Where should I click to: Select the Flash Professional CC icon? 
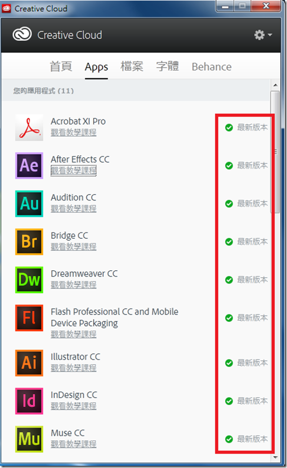[29, 318]
